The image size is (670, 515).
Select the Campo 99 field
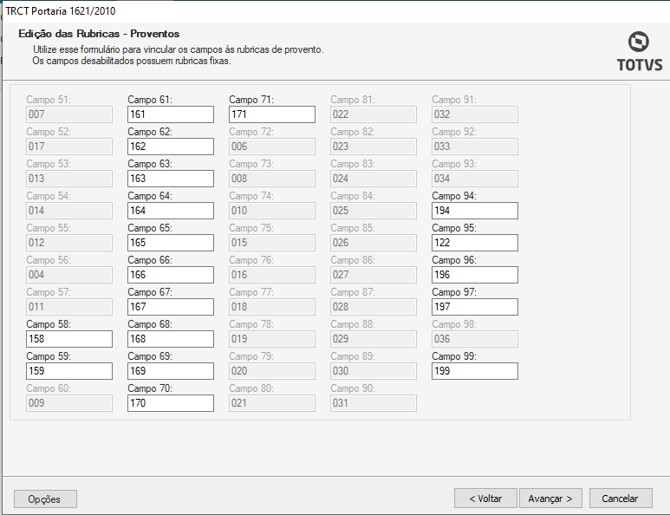(474, 371)
